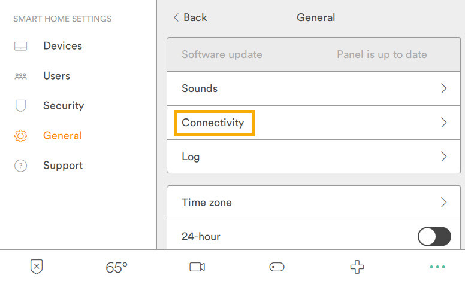
Task: Select General in the settings sidebar
Action: 62,136
